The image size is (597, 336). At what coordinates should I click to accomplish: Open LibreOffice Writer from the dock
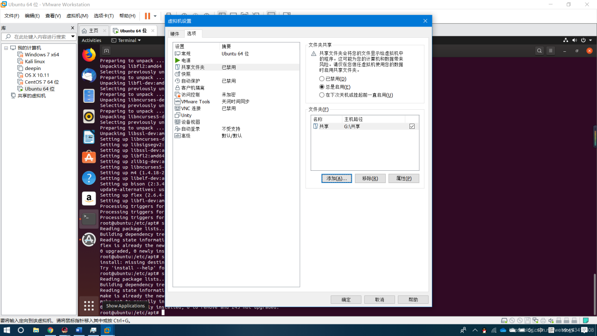click(89, 137)
